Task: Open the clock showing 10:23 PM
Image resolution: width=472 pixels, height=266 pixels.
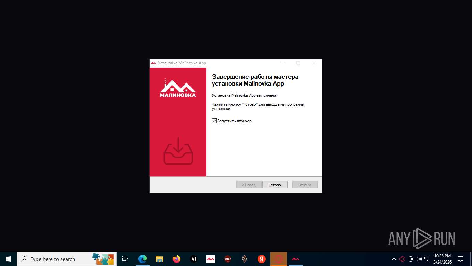Action: point(442,259)
